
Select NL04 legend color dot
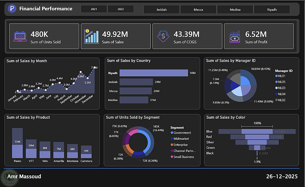click(276, 94)
